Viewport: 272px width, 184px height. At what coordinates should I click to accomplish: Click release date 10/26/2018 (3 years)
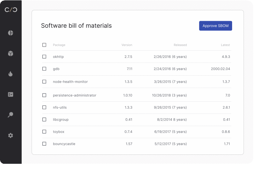(169, 95)
